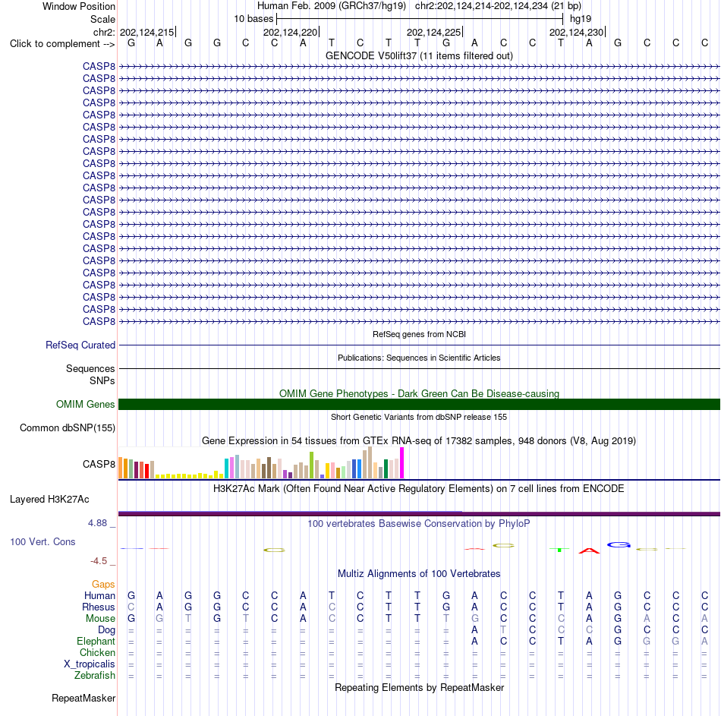The width and height of the screenshot is (721, 716).
Task: Click the Zebrafish alignment row label
Action: (95, 676)
